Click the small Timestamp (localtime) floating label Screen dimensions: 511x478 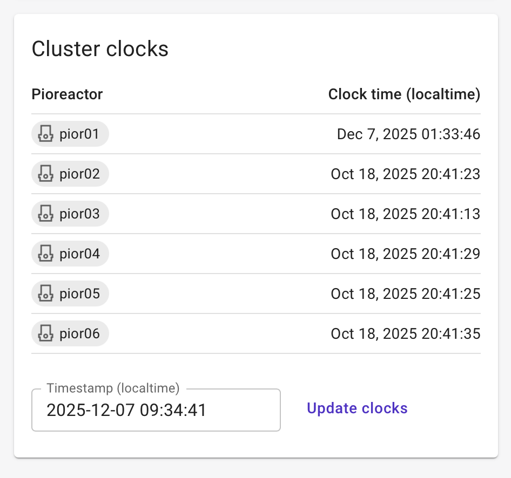point(113,388)
